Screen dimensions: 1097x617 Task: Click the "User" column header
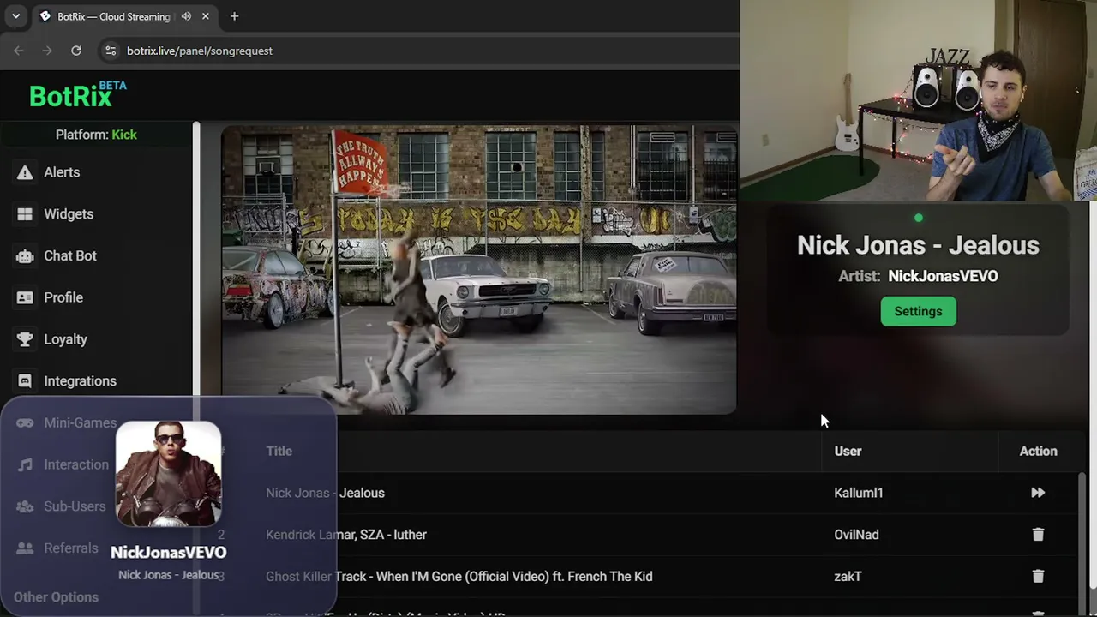pyautogui.click(x=848, y=451)
